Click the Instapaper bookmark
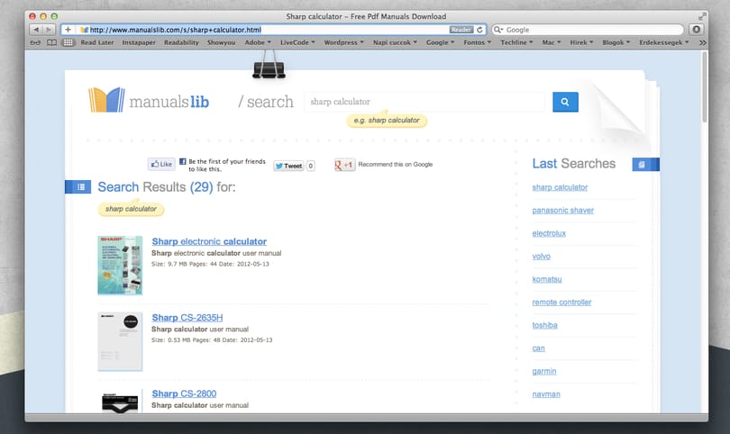730x434 pixels. [x=139, y=42]
